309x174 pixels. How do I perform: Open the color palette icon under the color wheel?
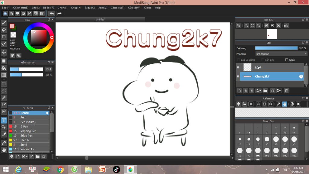pyautogui.click(x=13, y=56)
